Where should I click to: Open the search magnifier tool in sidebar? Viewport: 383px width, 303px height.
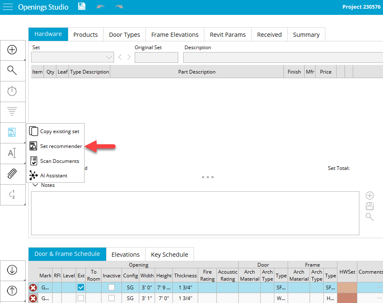(x=12, y=70)
